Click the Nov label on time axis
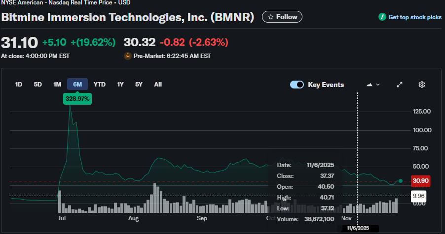 pyautogui.click(x=346, y=218)
